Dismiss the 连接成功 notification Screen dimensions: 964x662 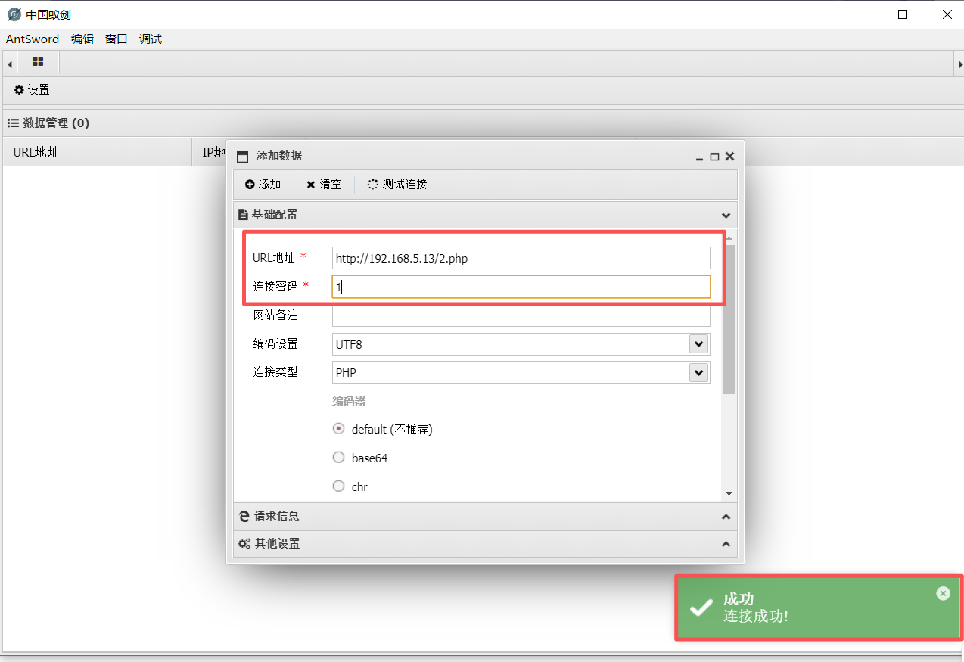pyautogui.click(x=943, y=594)
